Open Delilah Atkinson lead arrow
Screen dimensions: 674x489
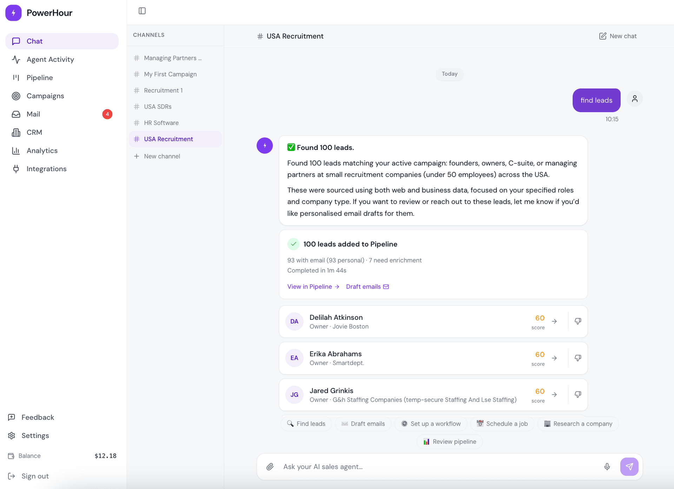(x=554, y=321)
